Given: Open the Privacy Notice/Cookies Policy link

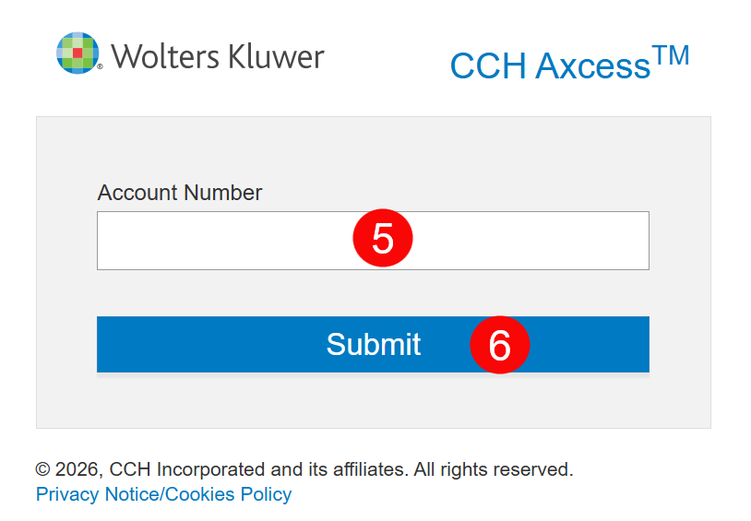Looking at the screenshot, I should click(x=163, y=494).
